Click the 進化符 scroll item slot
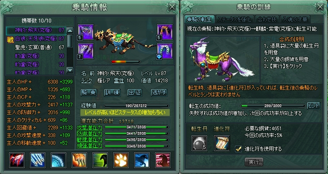The height and width of the screenshot is (174, 328). (x=222, y=143)
